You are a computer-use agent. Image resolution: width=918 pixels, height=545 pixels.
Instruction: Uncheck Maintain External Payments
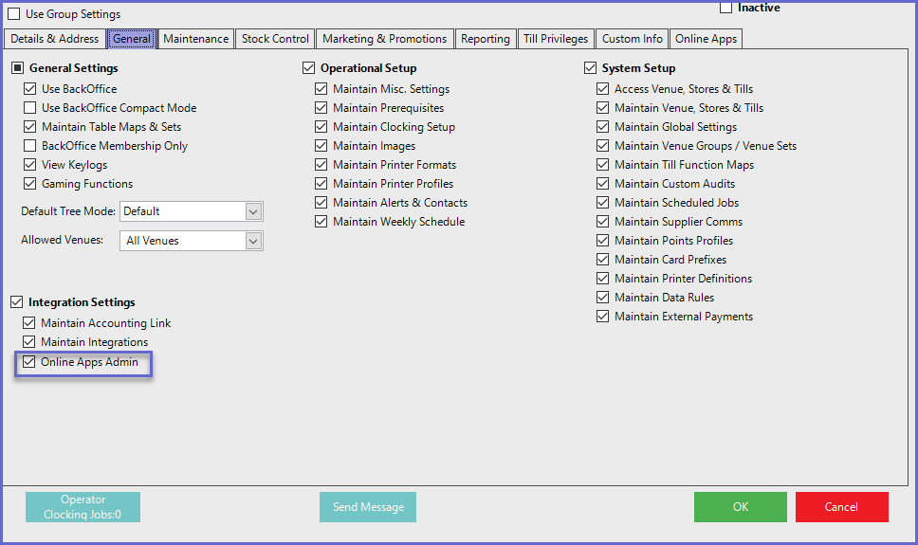click(603, 317)
